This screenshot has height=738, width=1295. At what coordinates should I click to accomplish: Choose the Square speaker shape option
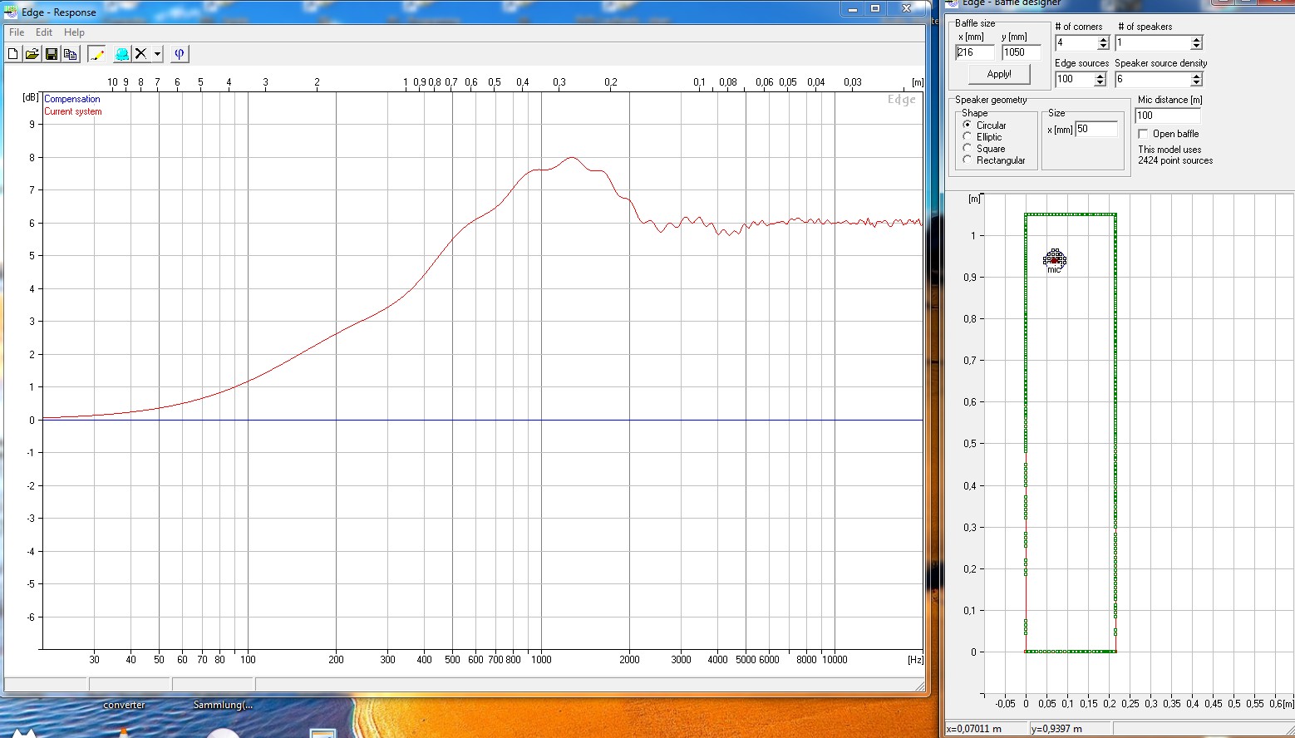click(x=968, y=149)
